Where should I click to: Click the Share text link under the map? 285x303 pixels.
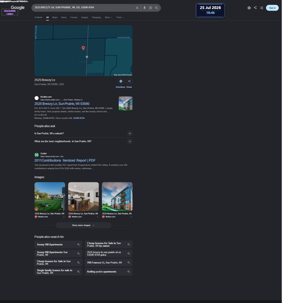[129, 87]
